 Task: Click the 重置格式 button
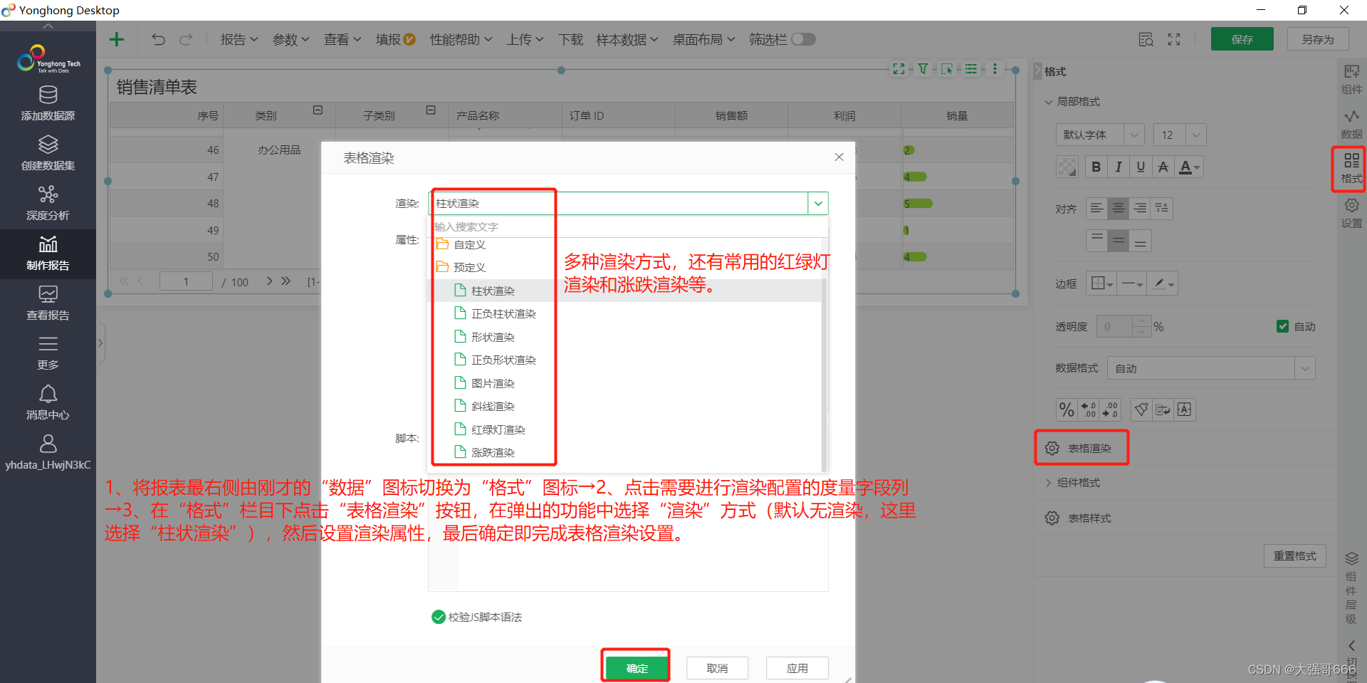(x=1294, y=556)
